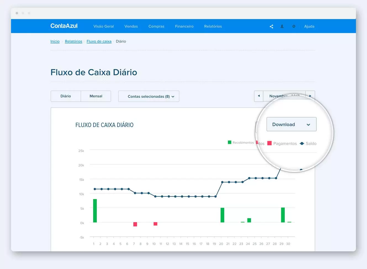Click the green bar on day 1
Image resolution: width=367 pixels, height=269 pixels.
click(95, 211)
